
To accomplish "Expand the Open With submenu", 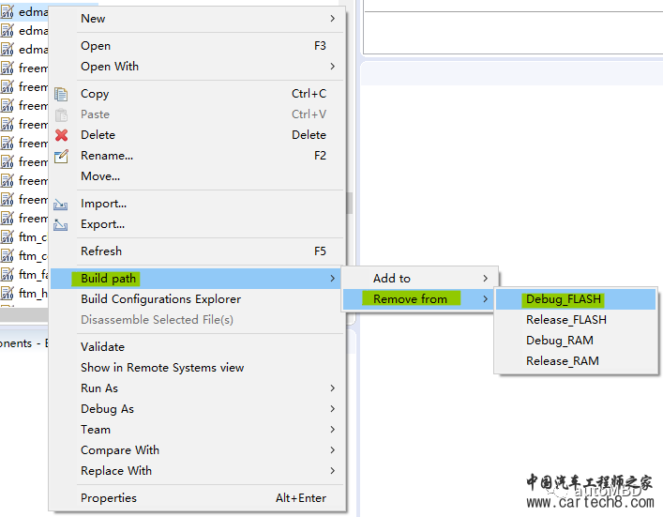I will pos(198,67).
